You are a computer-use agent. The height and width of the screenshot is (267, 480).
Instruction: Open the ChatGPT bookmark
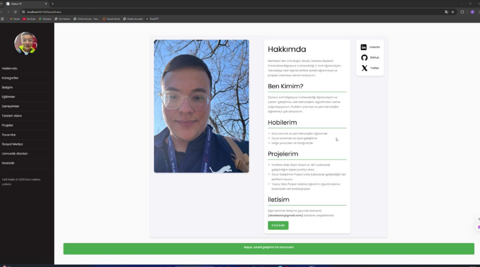tap(152, 19)
